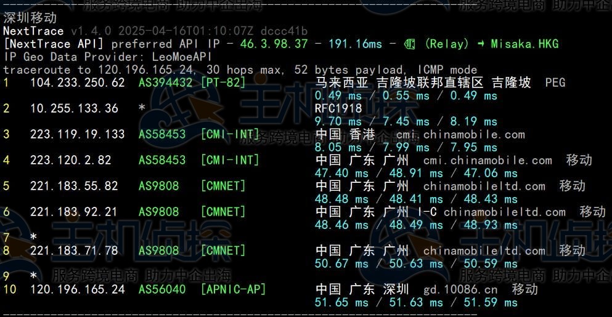Click the gd.10086.cn domain

[460, 290]
